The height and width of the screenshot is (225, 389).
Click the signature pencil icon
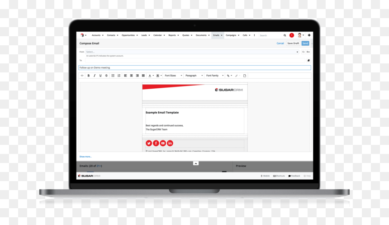237,76
